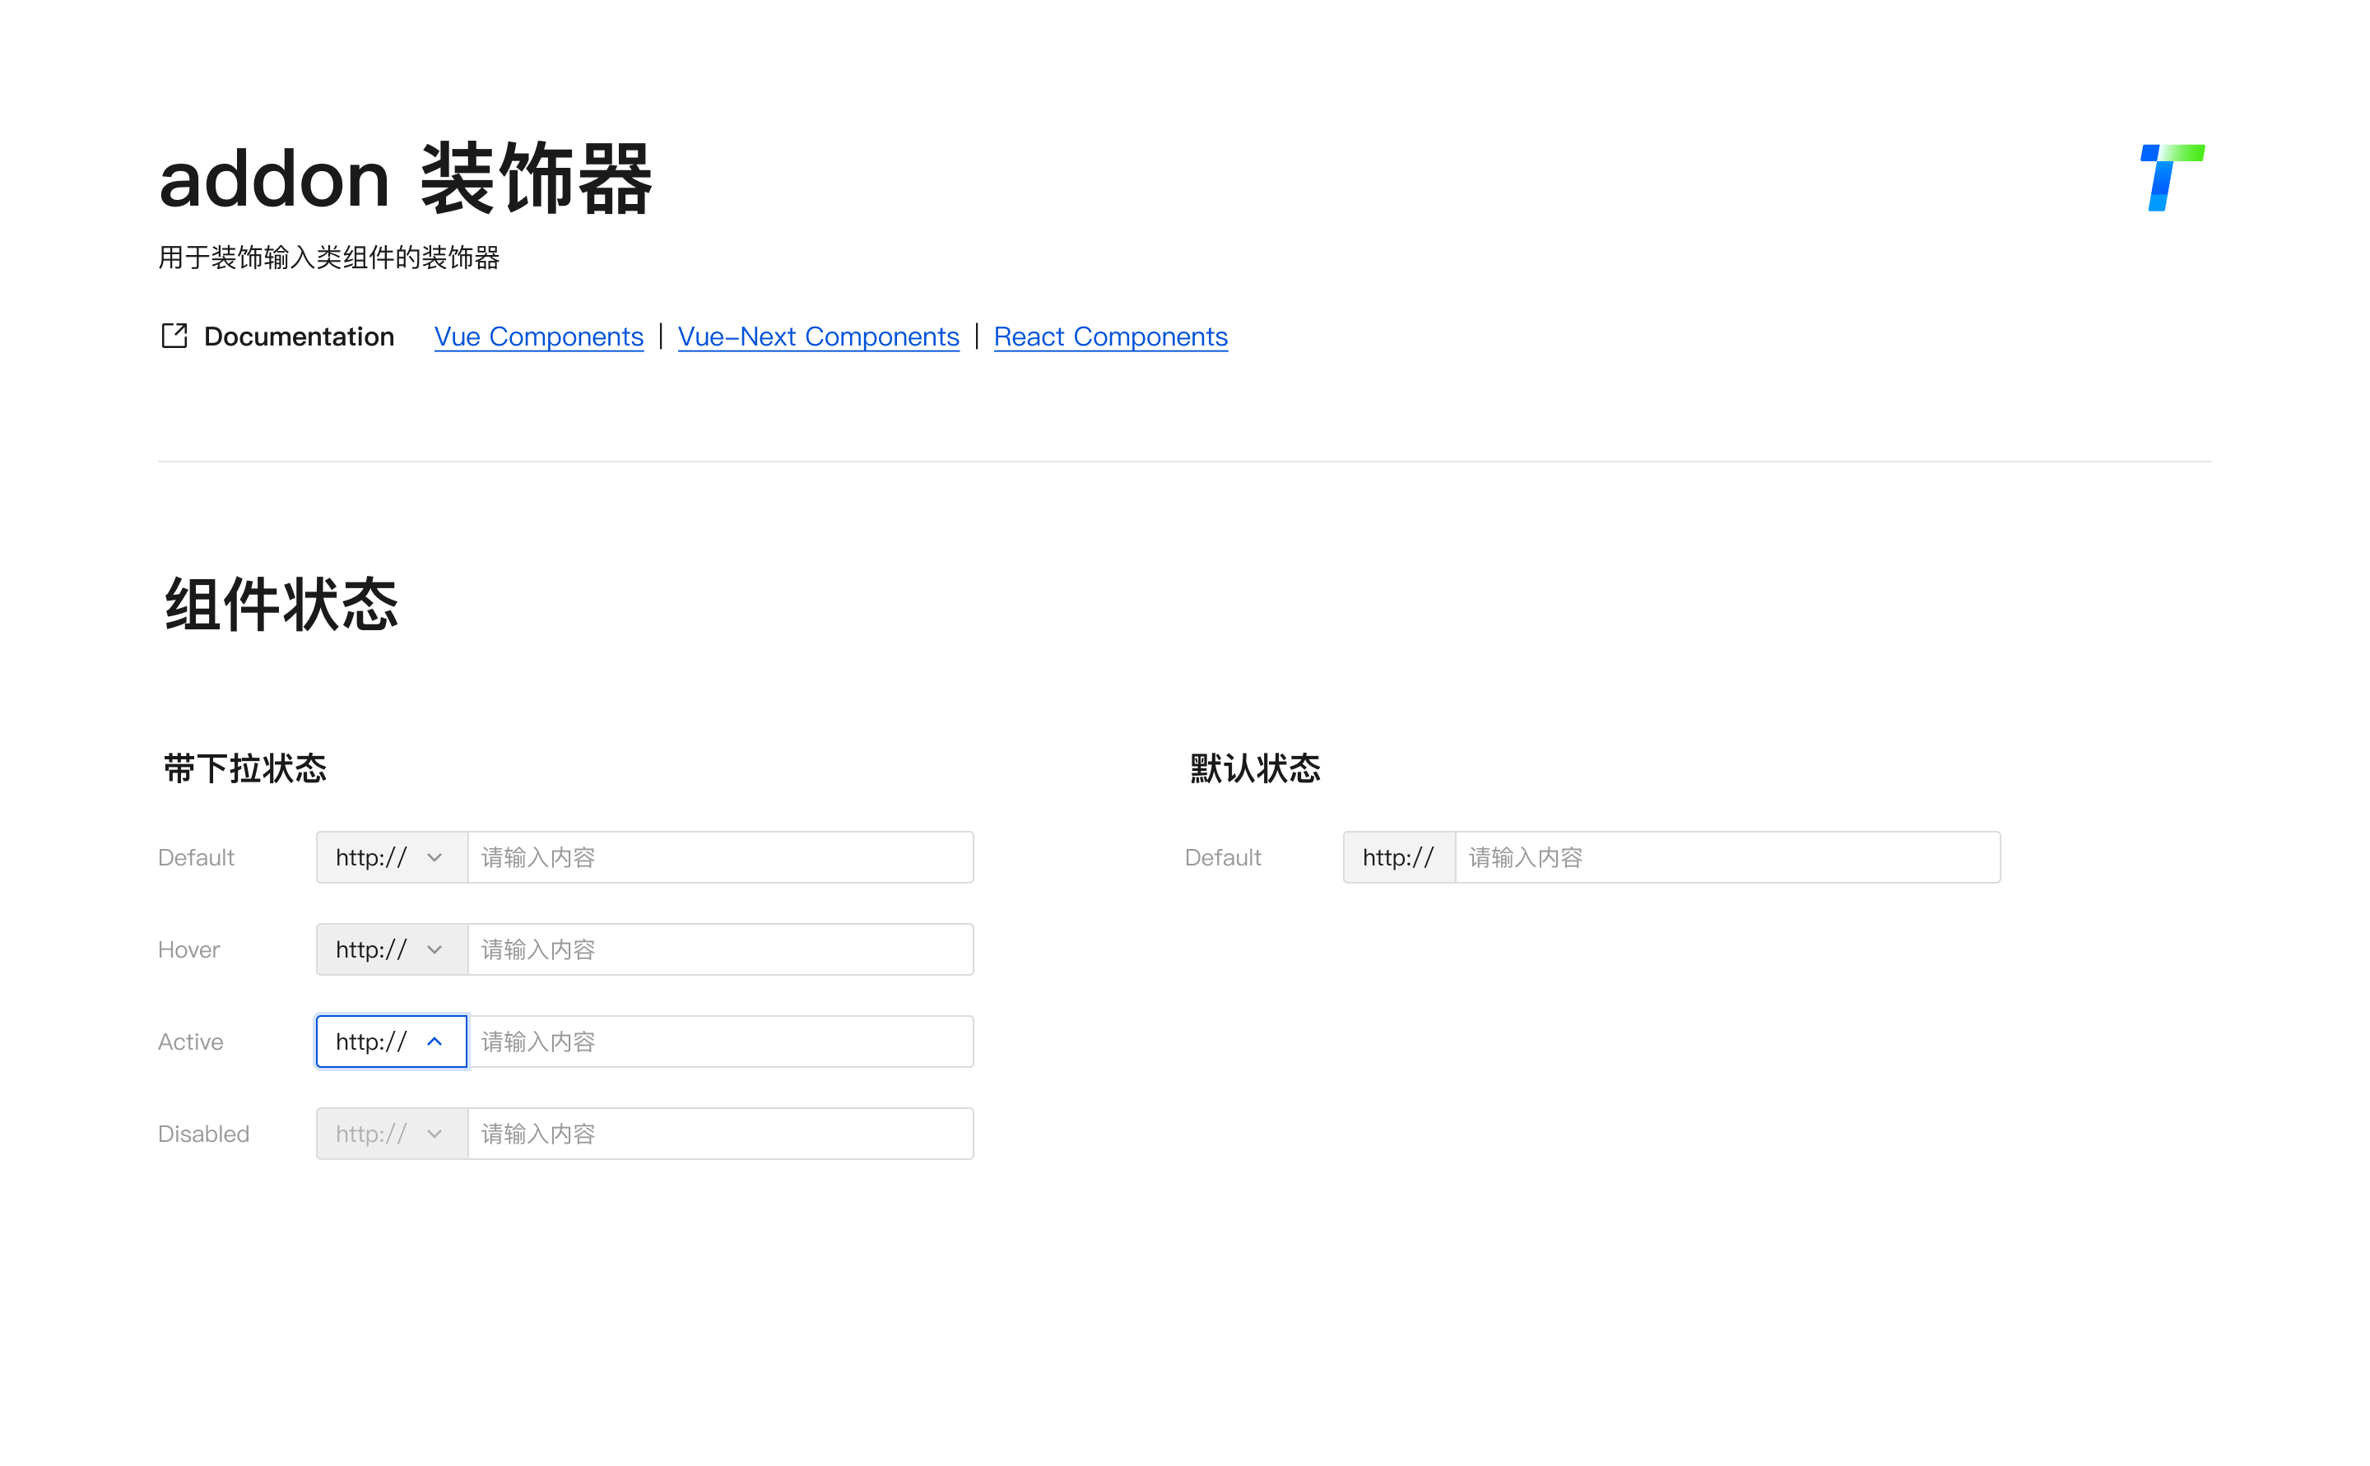Click chevron-down icon in Disabled row
This screenshot has height=1466, width=2370.
tap(434, 1134)
